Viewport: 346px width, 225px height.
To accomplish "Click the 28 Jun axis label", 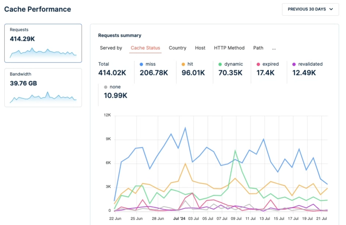I will click(158, 219).
